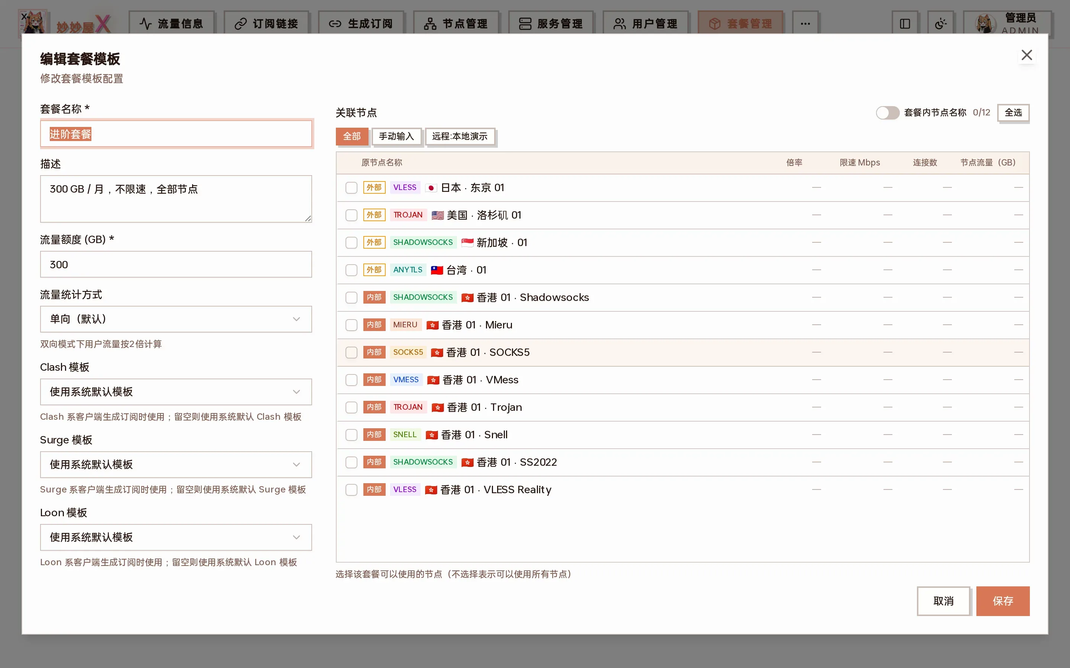Close the edit template dialog with X
The image size is (1070, 668).
click(1027, 55)
